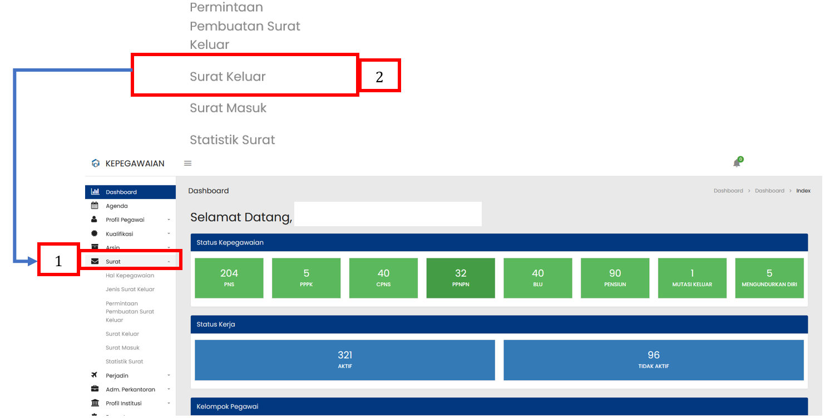Select Surat Masuk in the sidebar
The width and height of the screenshot is (830, 419).
tap(122, 348)
